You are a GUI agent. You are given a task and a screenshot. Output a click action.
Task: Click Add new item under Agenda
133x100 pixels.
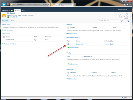[73, 34]
